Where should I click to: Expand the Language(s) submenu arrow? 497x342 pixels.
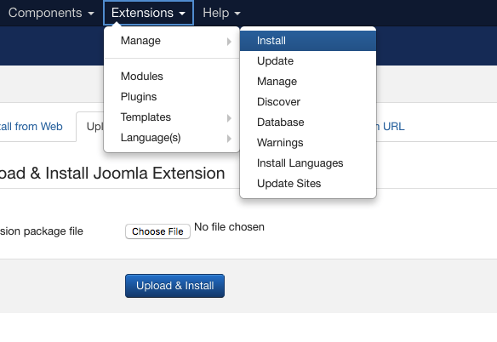229,138
